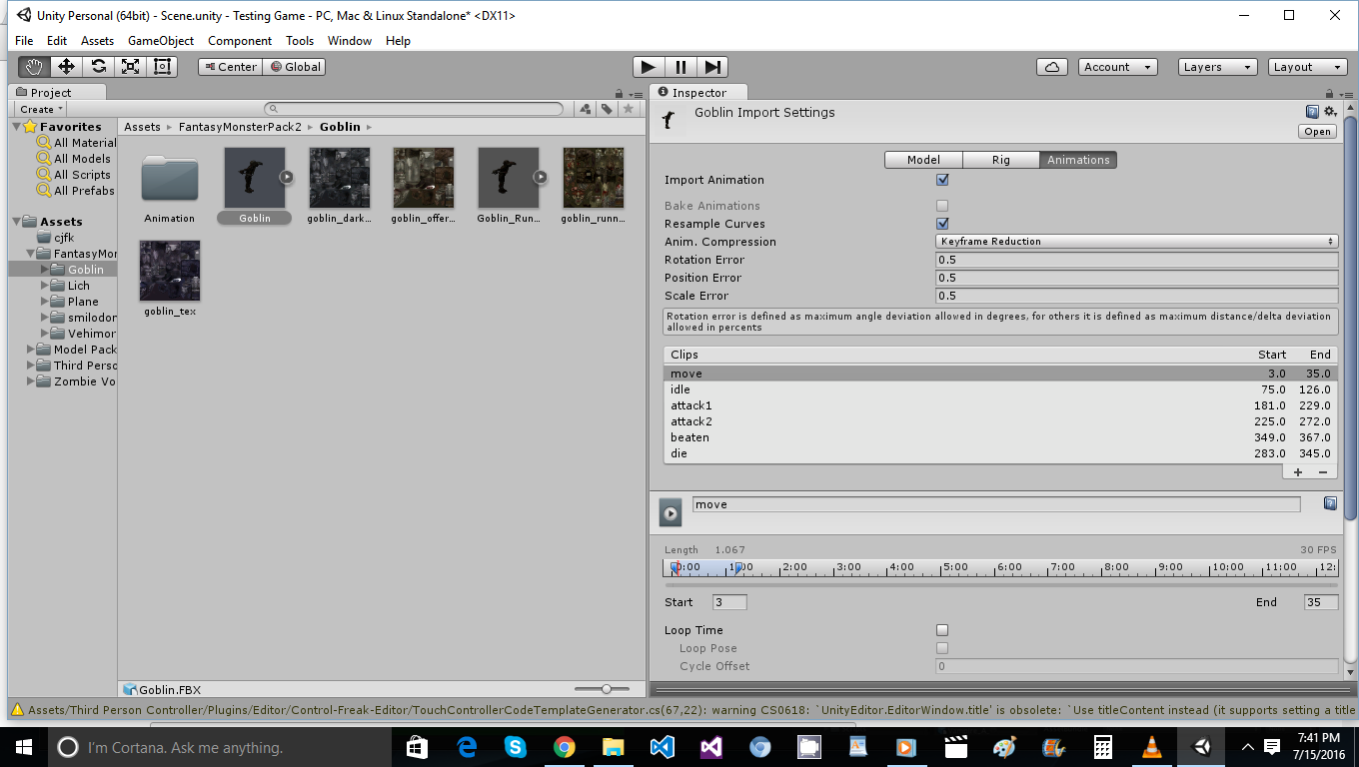Click the Pause button in toolbar
This screenshot has width=1359, height=767.
pos(680,67)
